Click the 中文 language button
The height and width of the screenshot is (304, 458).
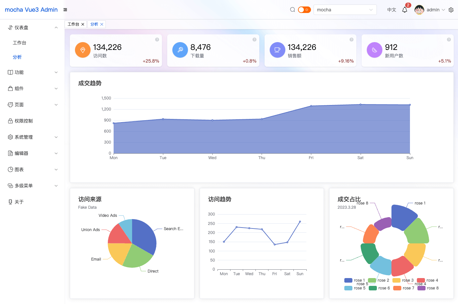[391, 10]
